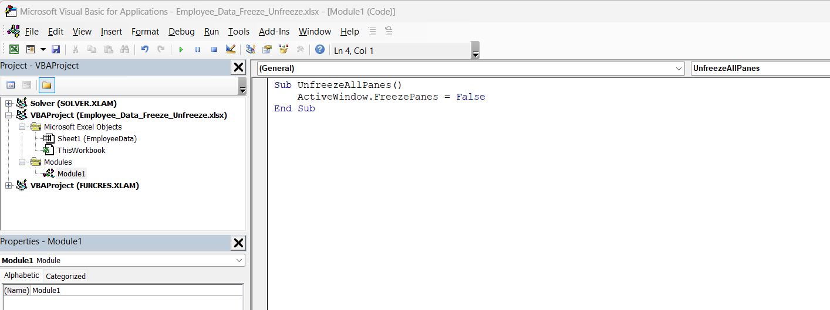Click the Project toolbar overflow arrow
This screenshot has height=310, width=830.
(242, 86)
